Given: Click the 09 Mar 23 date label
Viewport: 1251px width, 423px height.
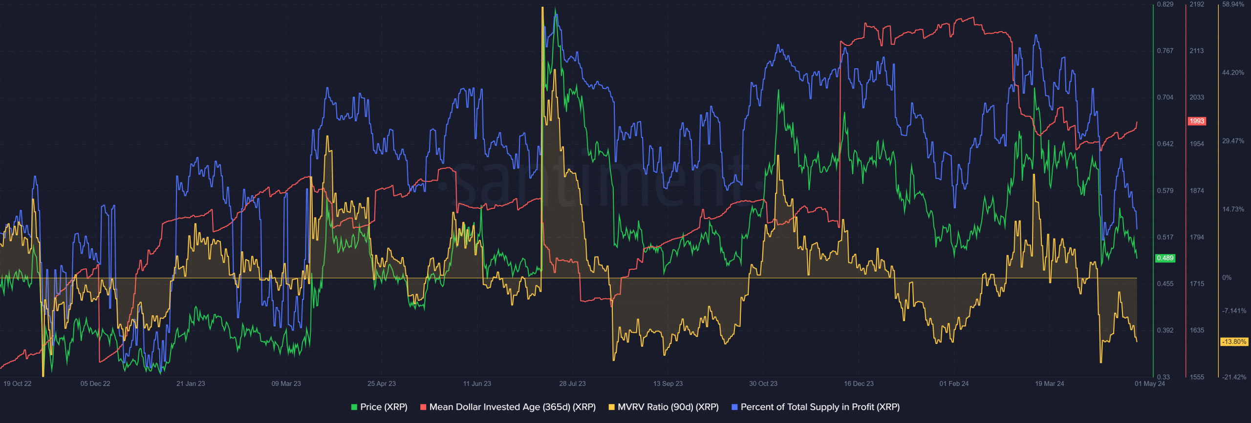Looking at the screenshot, I should pos(286,383).
